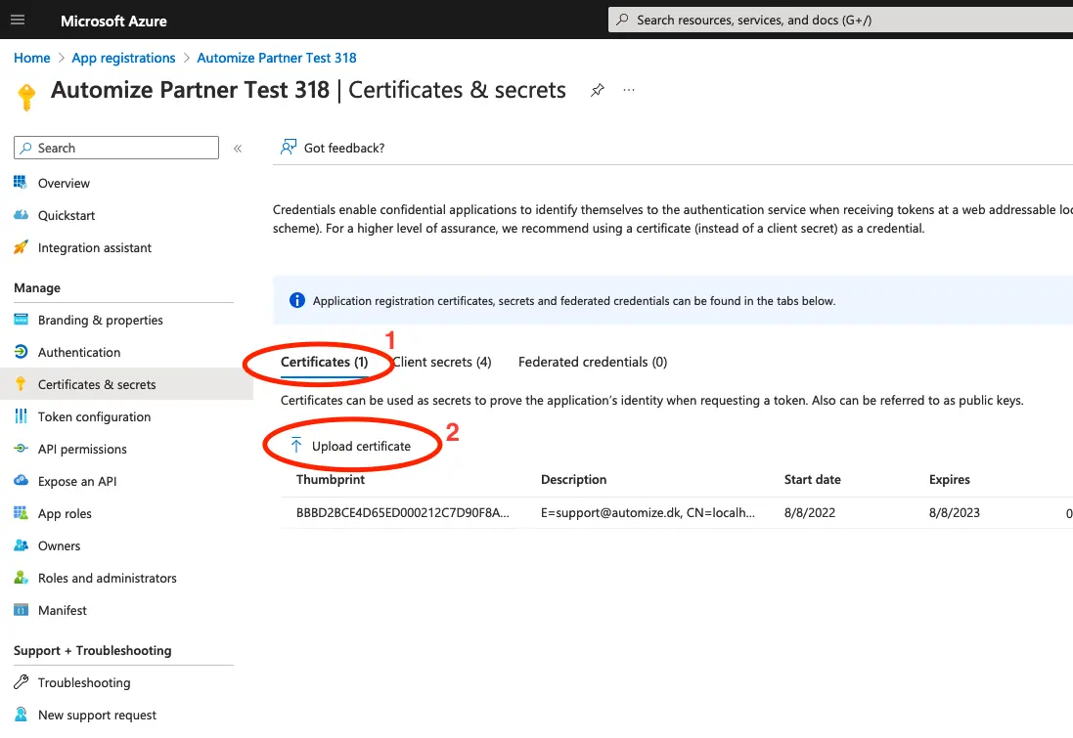Select the Manifest item
Screen dimensions: 1073x738
[62, 610]
